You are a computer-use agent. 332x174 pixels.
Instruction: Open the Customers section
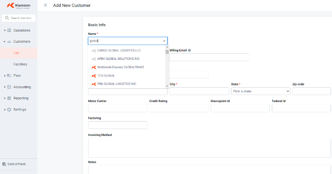pos(22,42)
